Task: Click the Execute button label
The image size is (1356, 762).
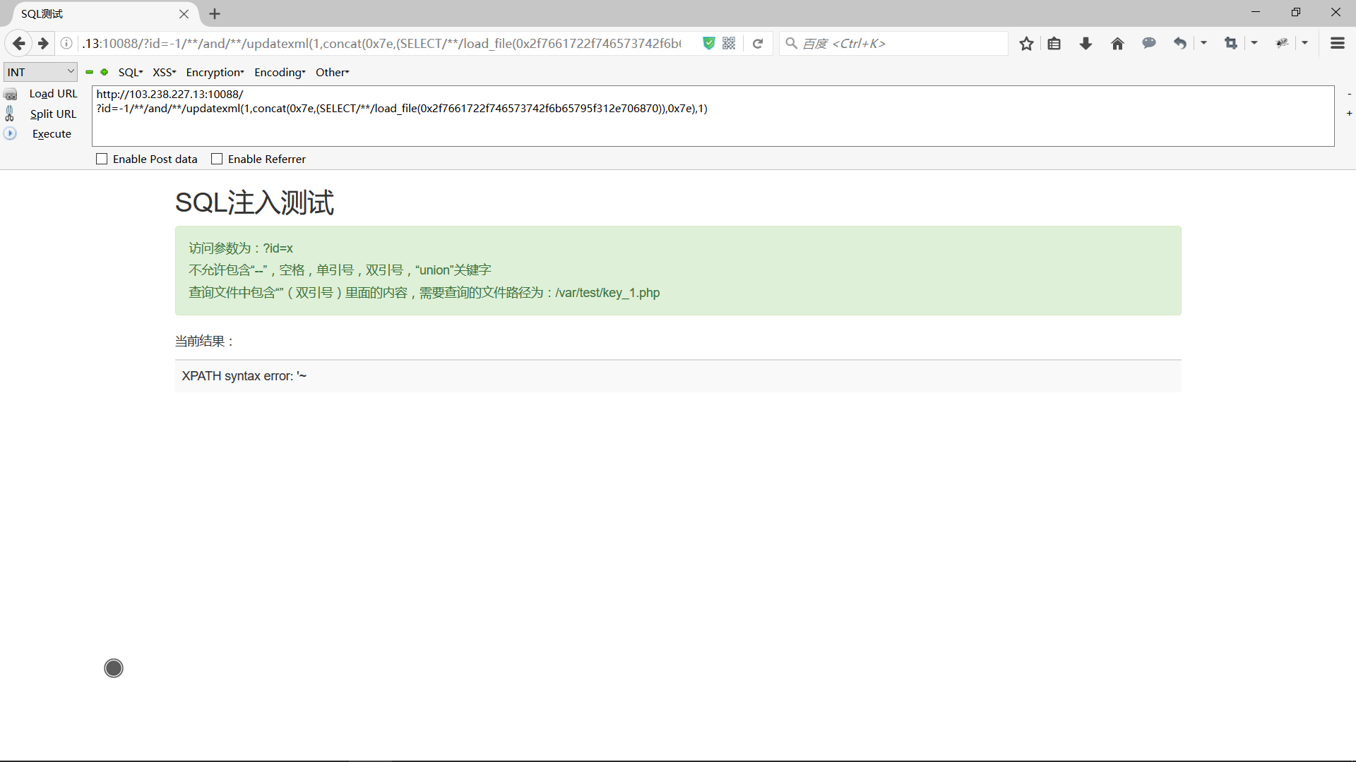Action: (52, 134)
